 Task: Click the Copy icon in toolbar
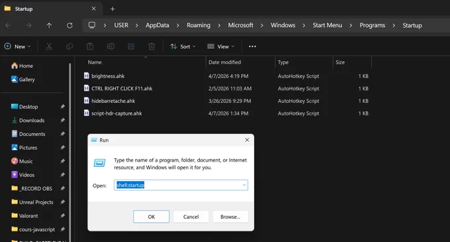click(x=69, y=46)
